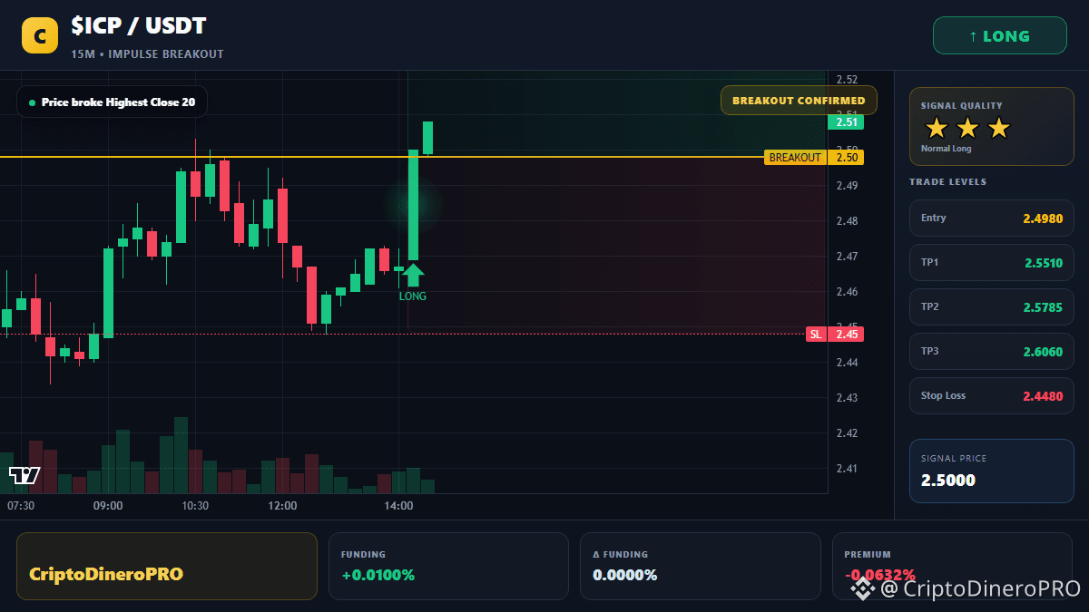Image resolution: width=1089 pixels, height=612 pixels.
Task: Click the Normal Long quality label
Action: click(x=946, y=149)
